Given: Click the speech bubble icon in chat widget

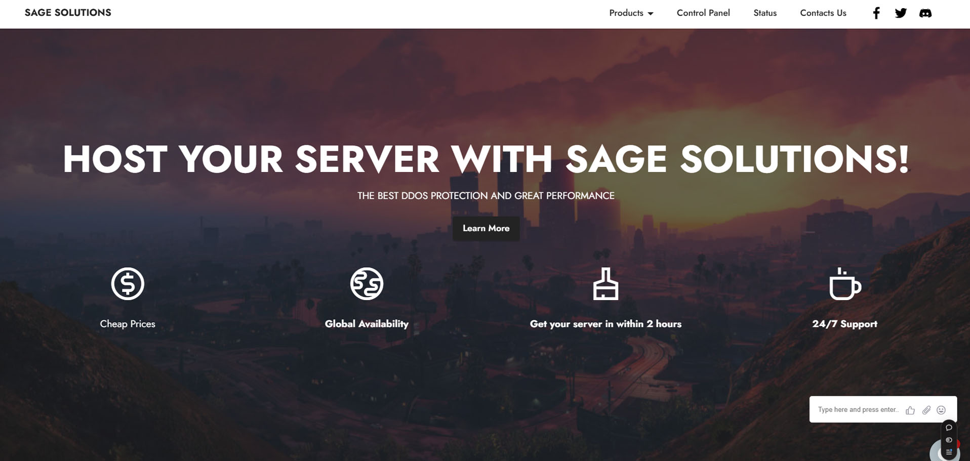Looking at the screenshot, I should [949, 428].
